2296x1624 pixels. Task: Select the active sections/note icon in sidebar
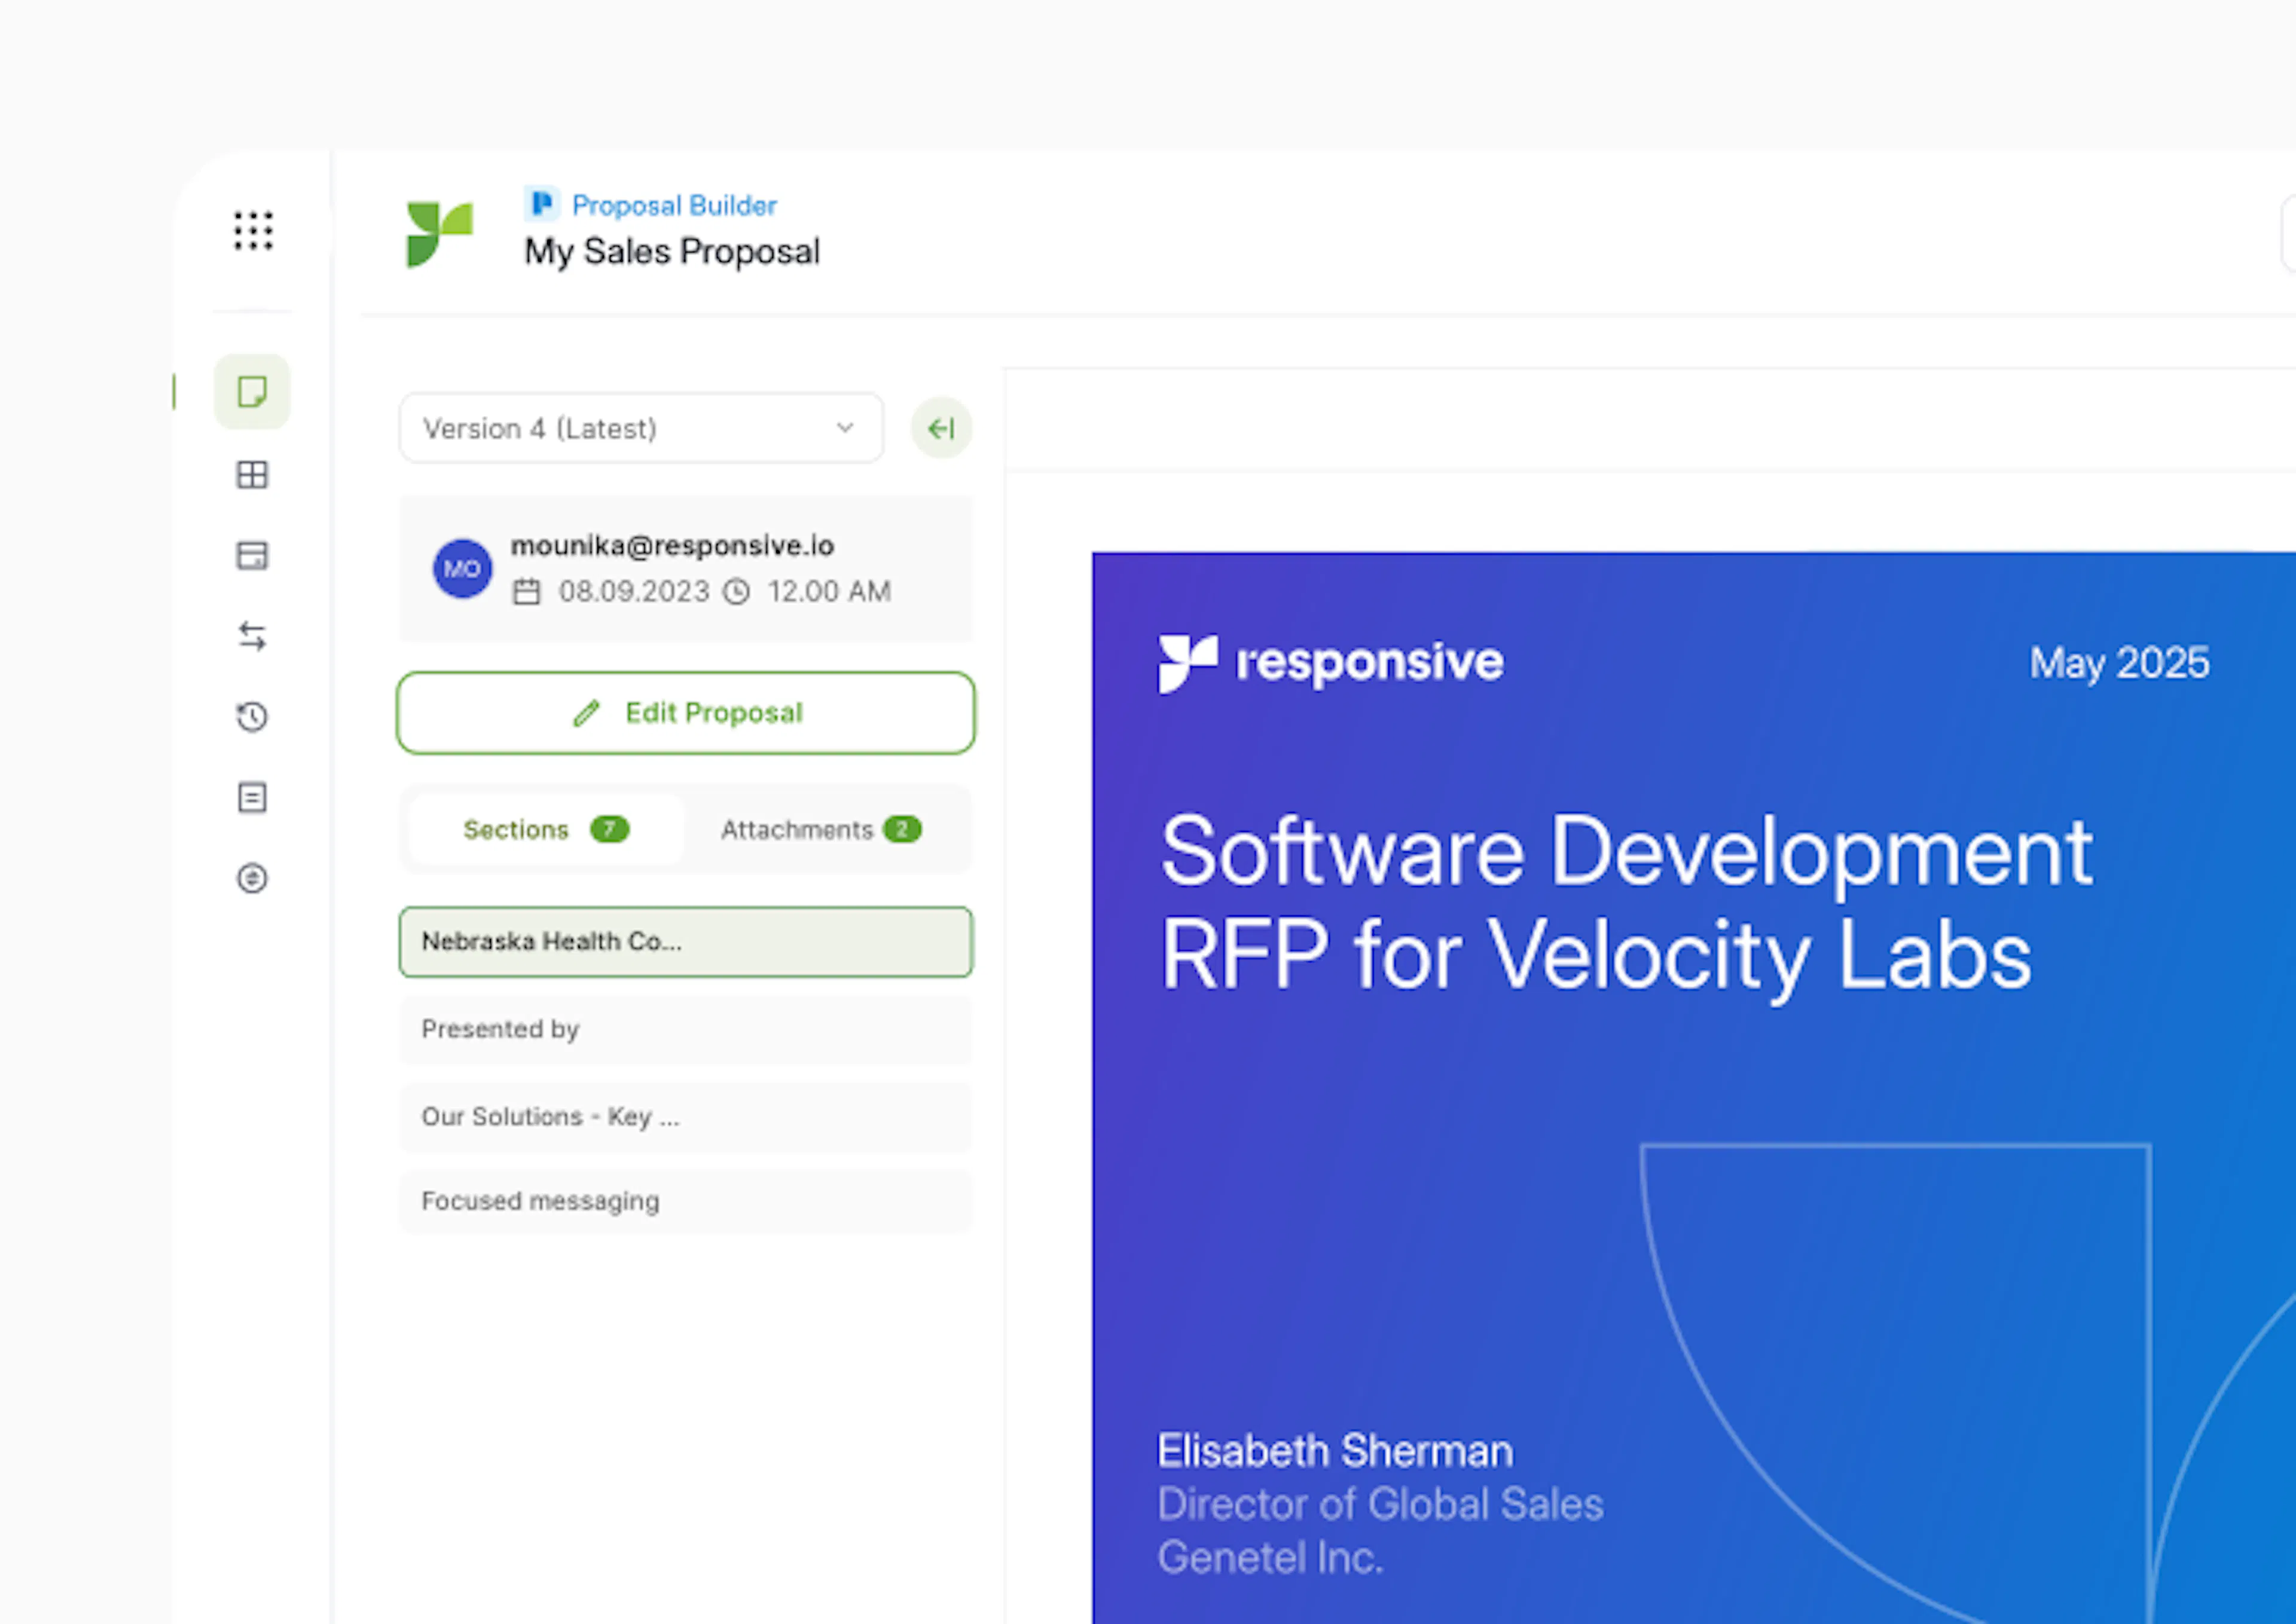[252, 392]
